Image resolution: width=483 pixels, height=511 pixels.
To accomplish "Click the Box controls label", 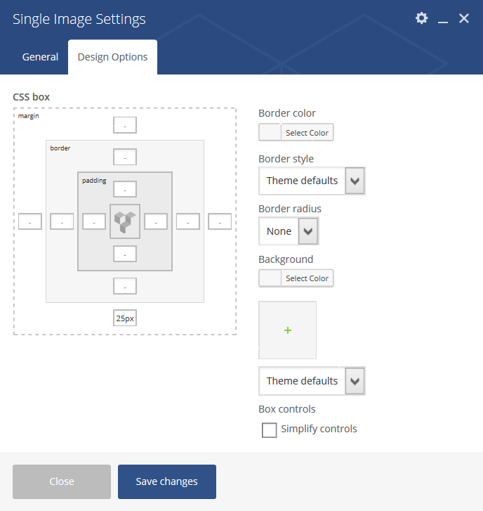I will (287, 409).
